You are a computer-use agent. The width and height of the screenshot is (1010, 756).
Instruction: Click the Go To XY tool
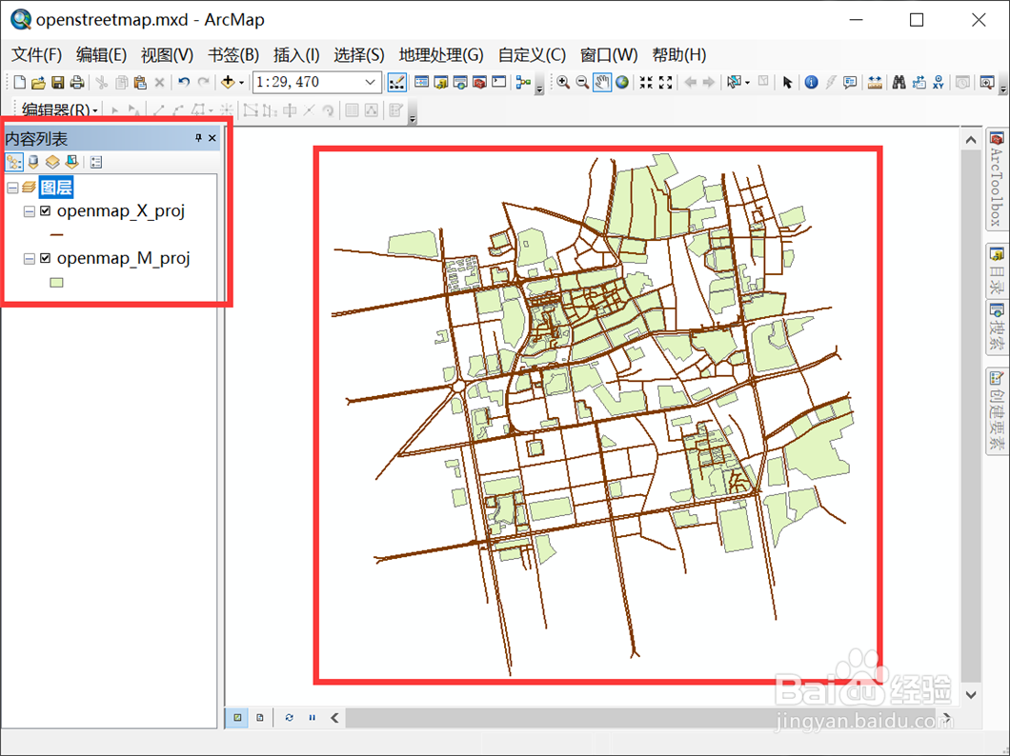(x=939, y=82)
